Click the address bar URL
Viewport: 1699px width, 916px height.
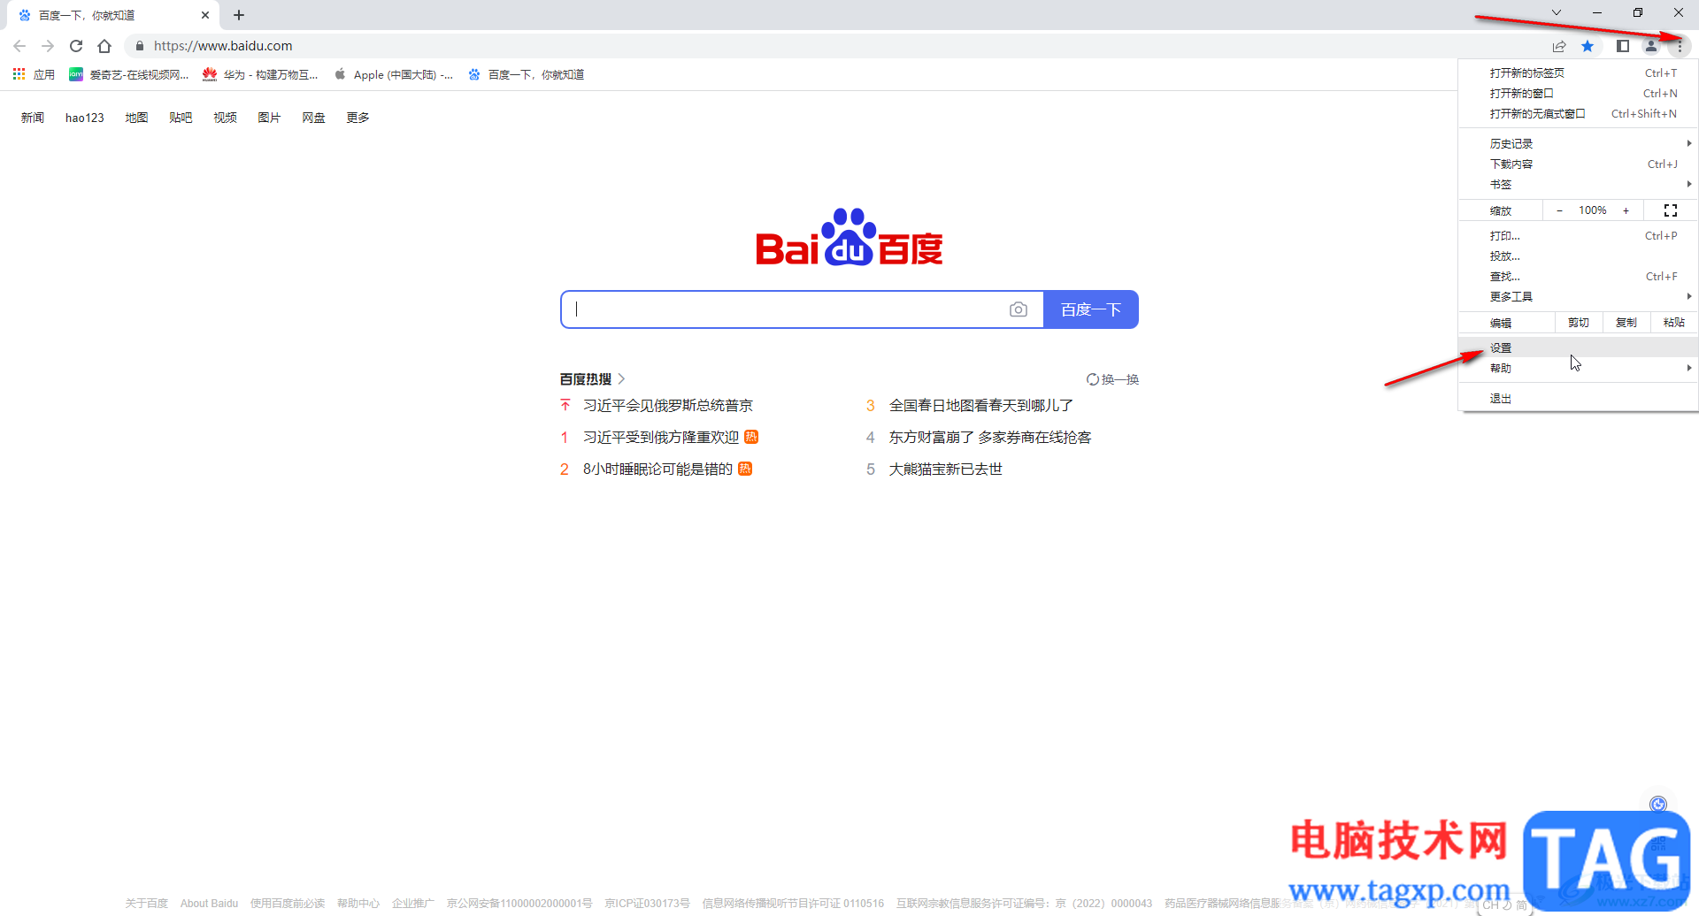223,46
